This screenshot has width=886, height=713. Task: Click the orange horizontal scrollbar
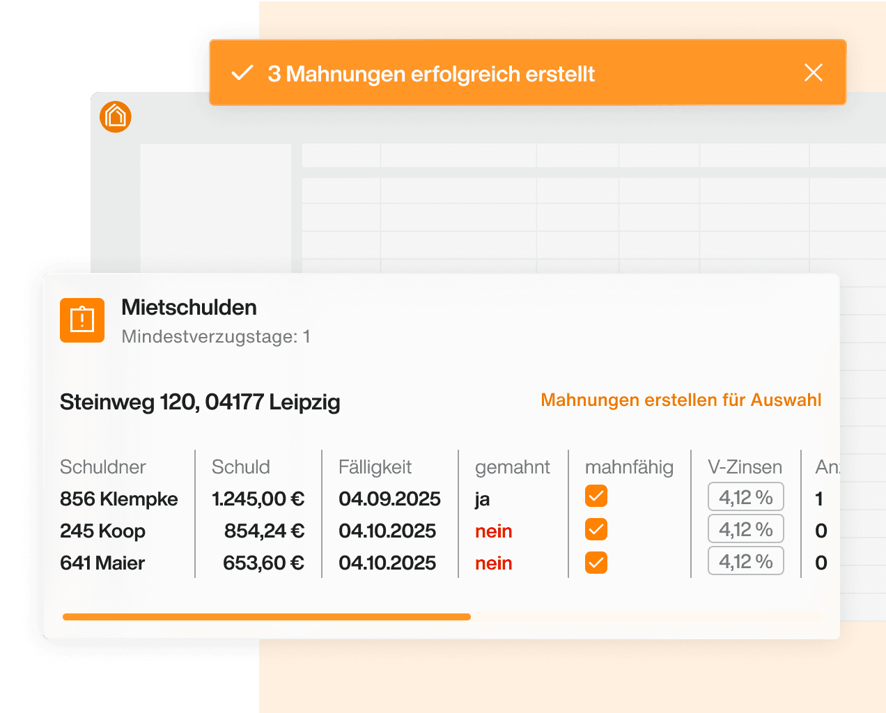[x=266, y=617]
